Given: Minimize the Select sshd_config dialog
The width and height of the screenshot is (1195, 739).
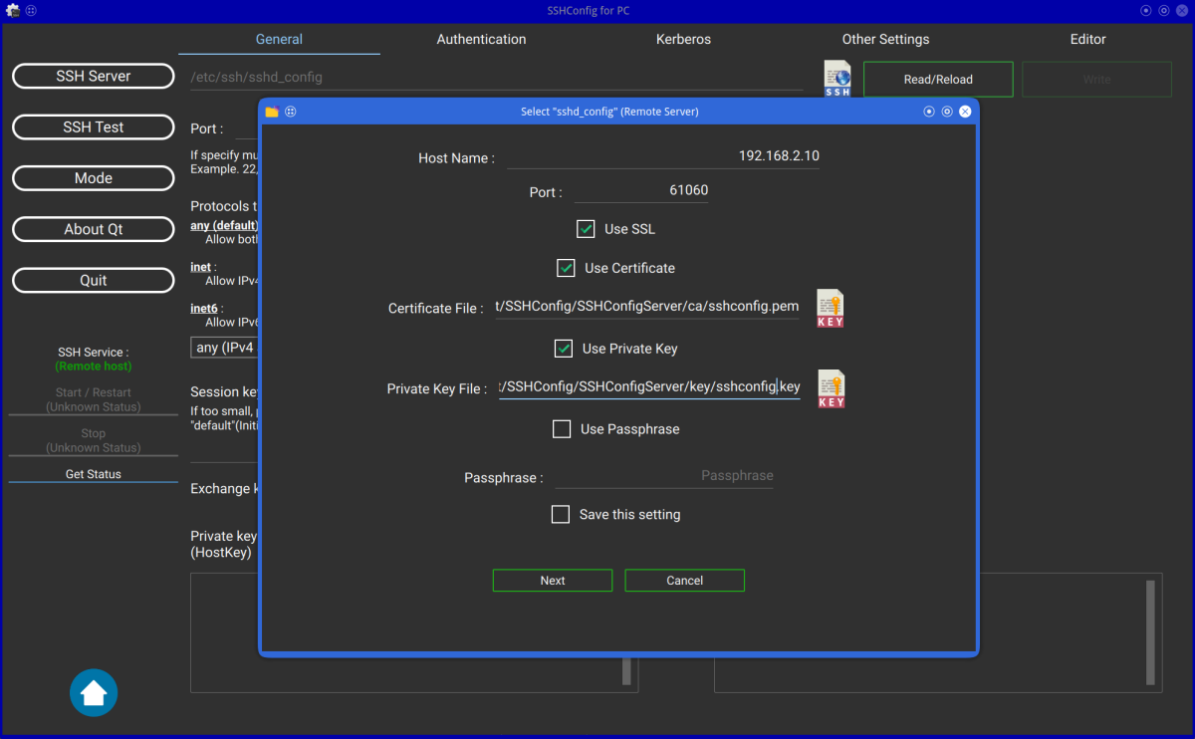Looking at the screenshot, I should click(x=929, y=112).
